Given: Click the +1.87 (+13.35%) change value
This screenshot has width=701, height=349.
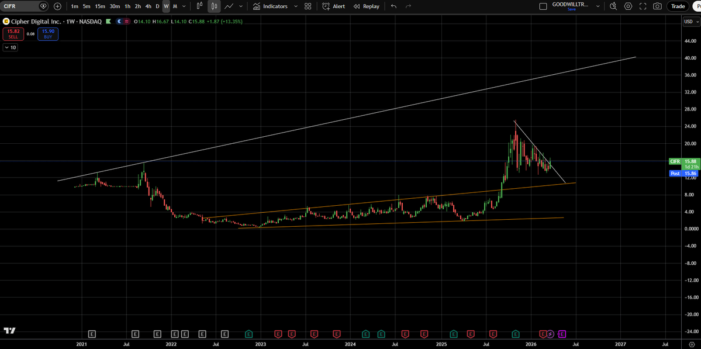Looking at the screenshot, I should 224,21.
